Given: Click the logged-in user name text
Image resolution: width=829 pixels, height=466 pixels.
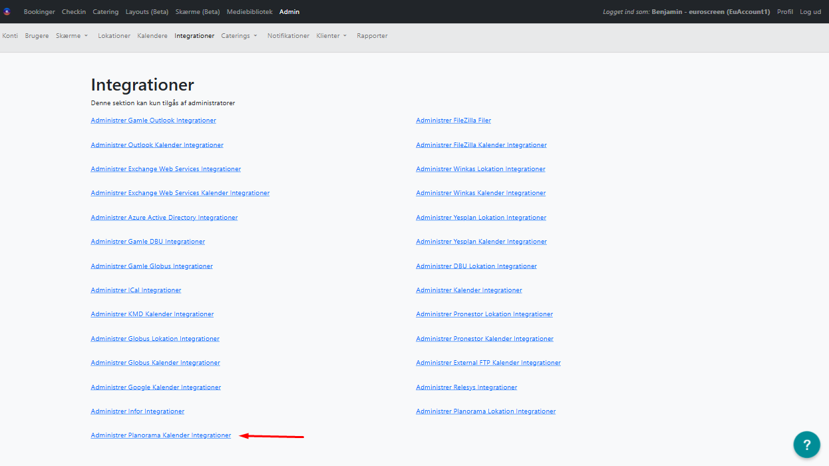Looking at the screenshot, I should coord(711,12).
